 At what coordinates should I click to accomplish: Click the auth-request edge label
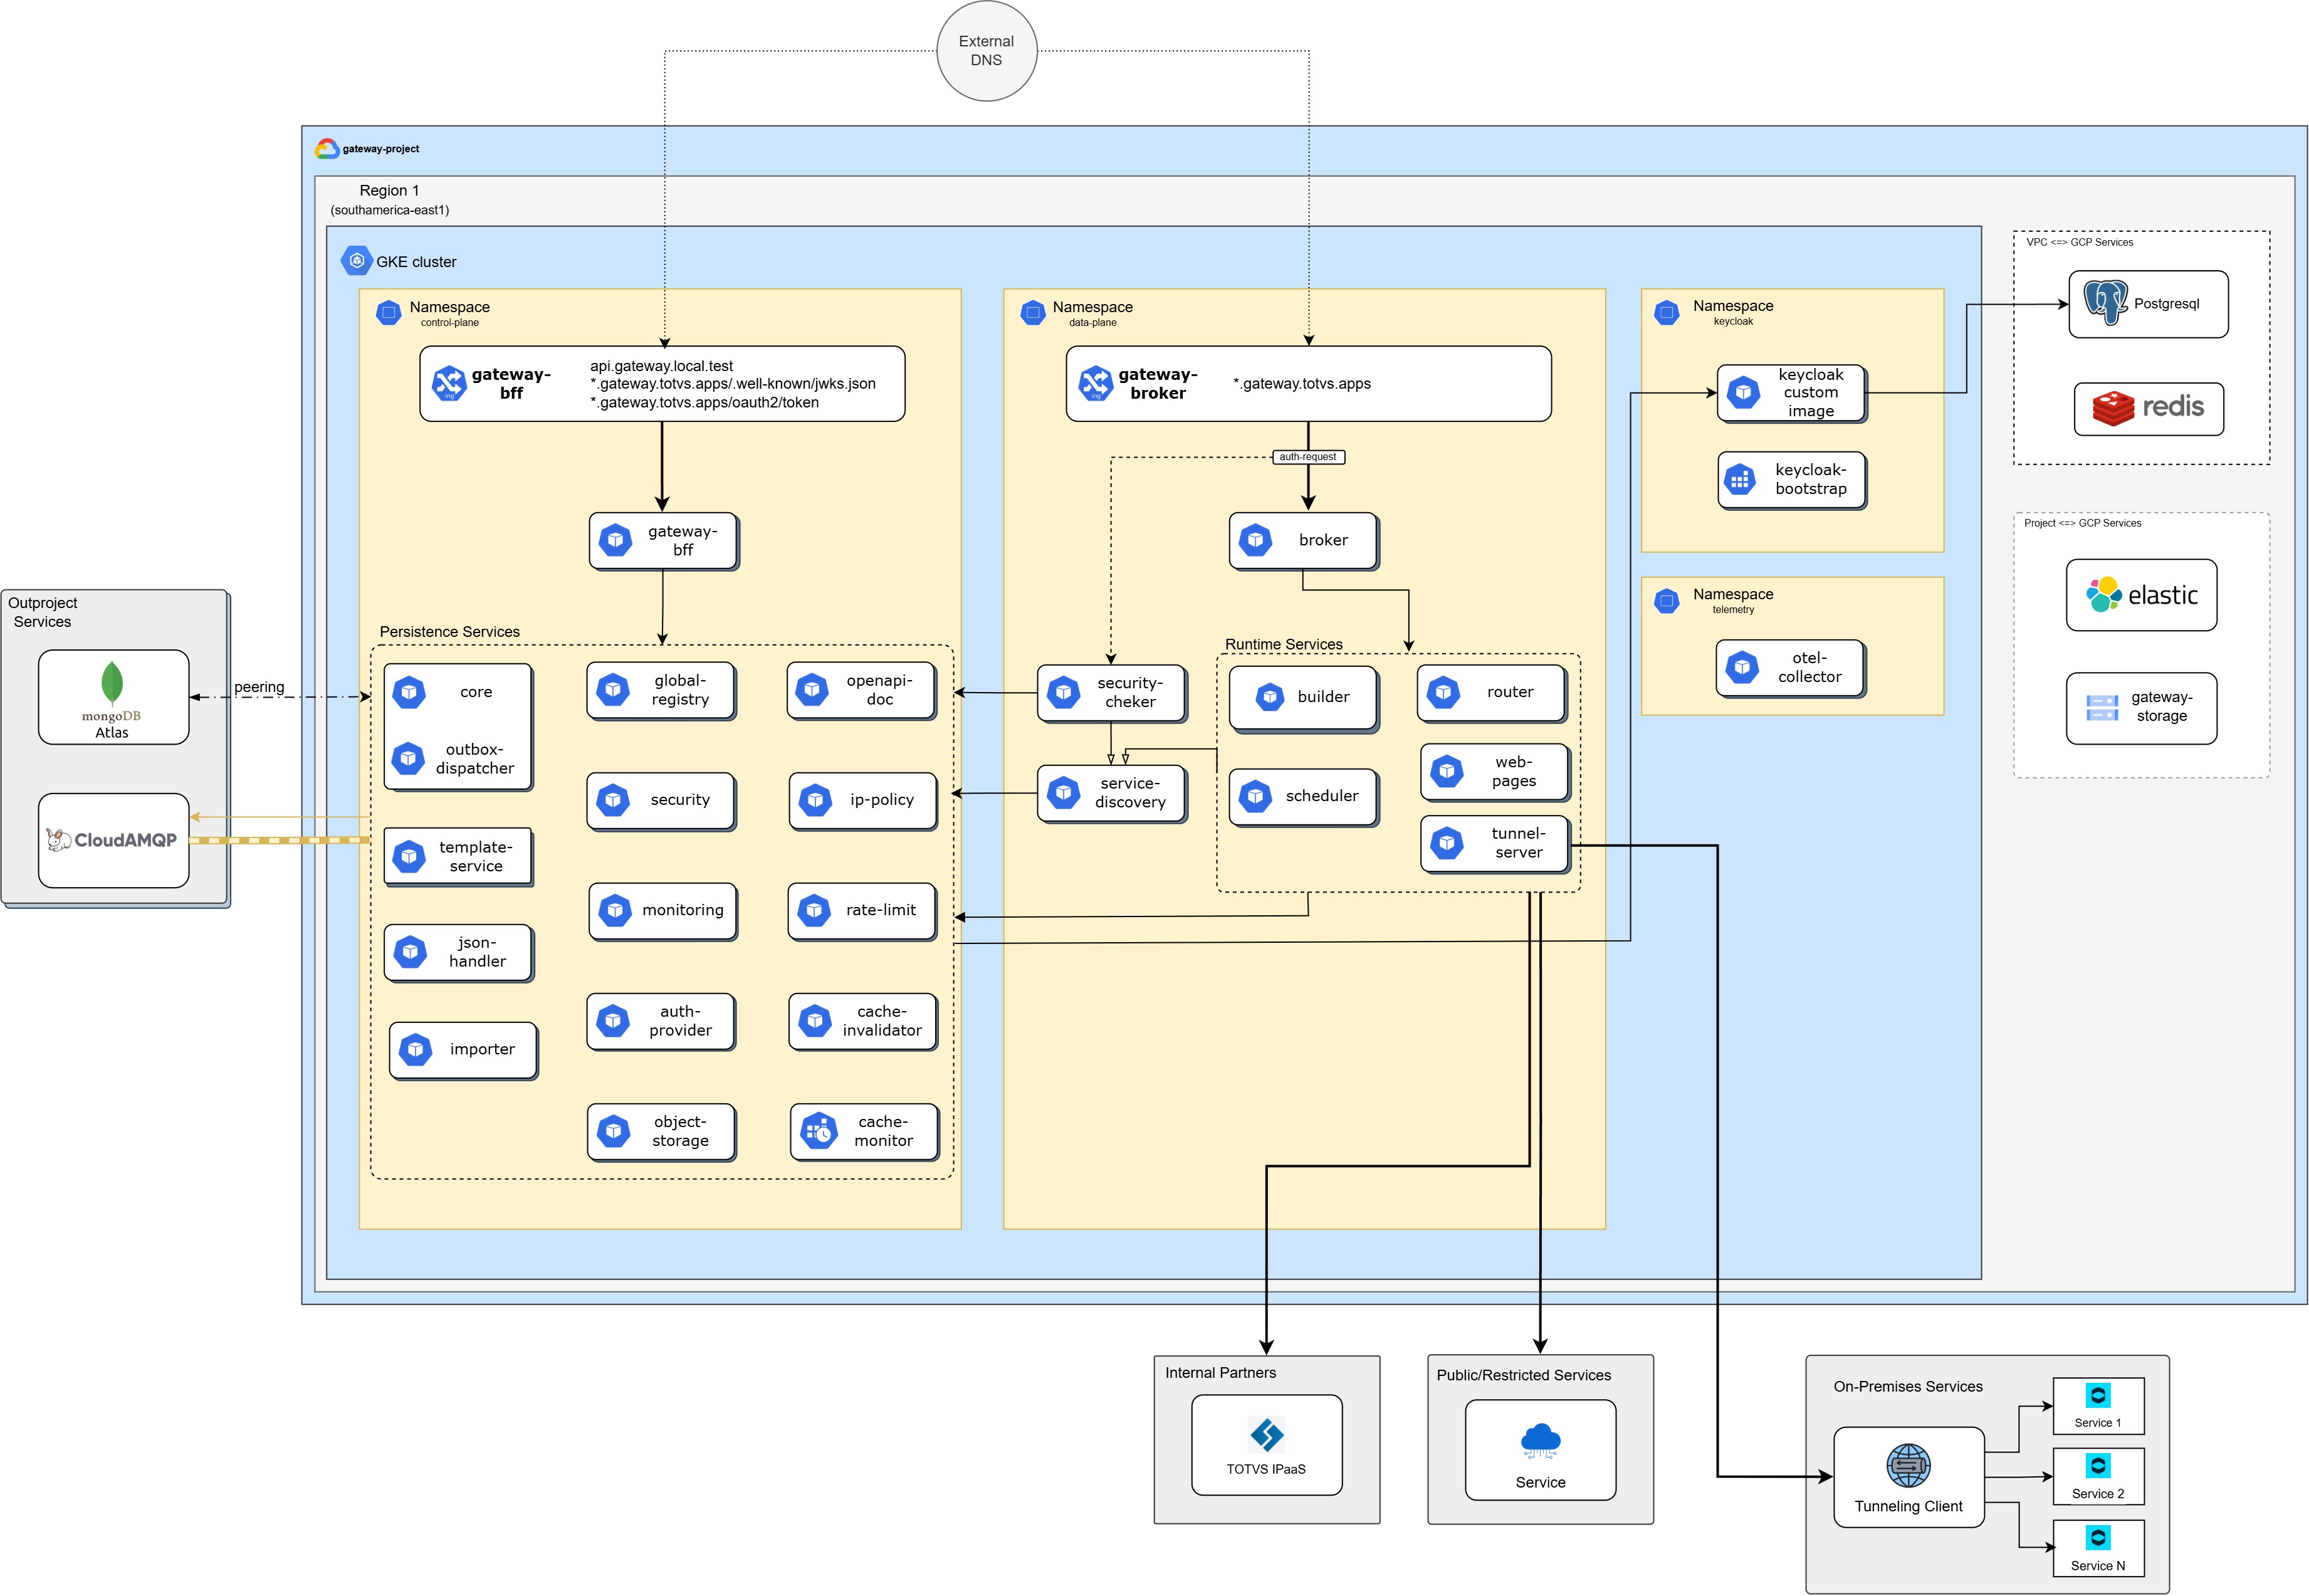pos(1307,457)
